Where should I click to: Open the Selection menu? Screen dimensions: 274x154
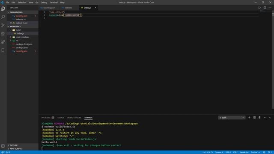pyautogui.click(x=22, y=3)
